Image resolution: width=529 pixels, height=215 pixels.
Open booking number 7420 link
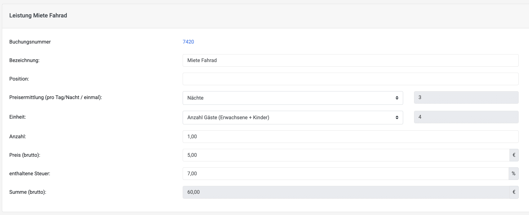(x=188, y=42)
